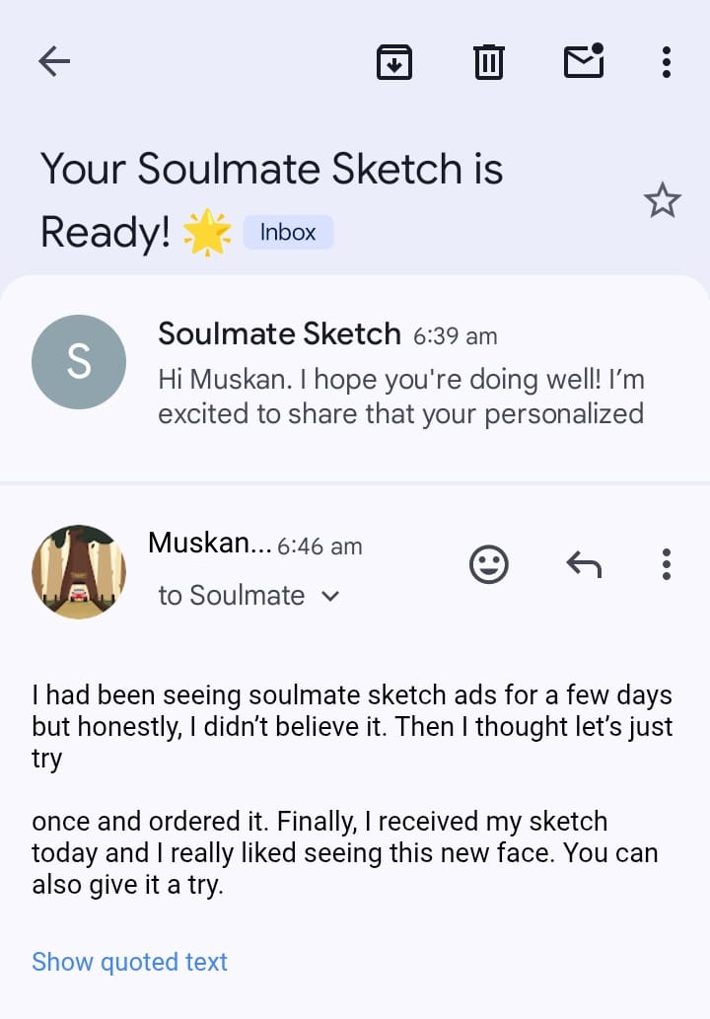This screenshot has height=1019, width=710.
Task: Open the Soulmate Sketch sender avatar
Action: (x=79, y=362)
